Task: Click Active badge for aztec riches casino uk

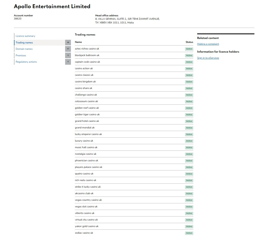Action: 189,49
